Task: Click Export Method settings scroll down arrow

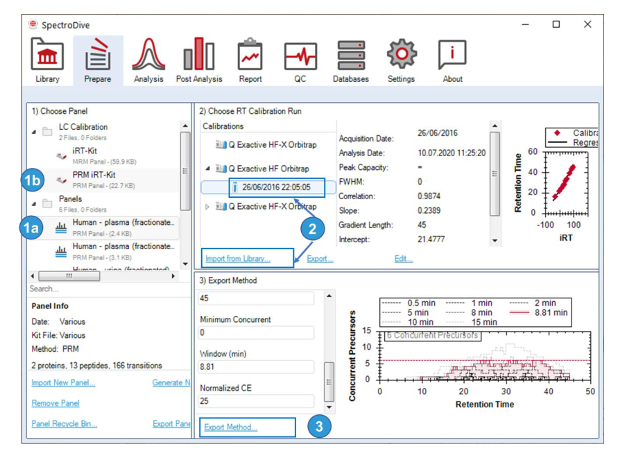Action: coord(329,407)
